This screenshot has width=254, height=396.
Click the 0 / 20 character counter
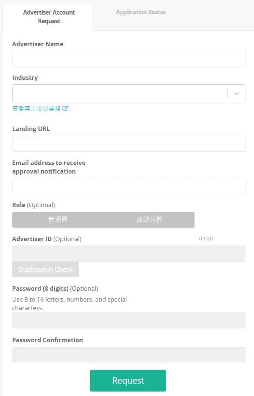coord(206,238)
